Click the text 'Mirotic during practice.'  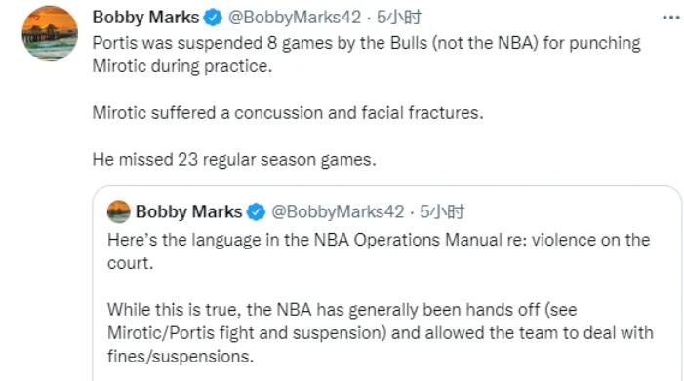[182, 66]
